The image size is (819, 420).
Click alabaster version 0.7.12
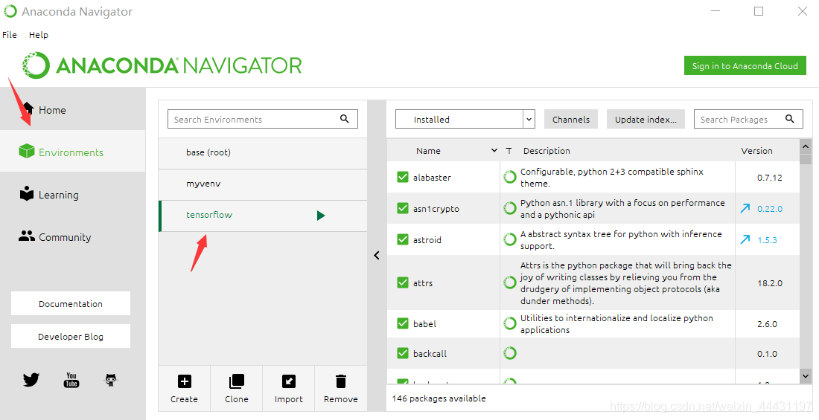tap(770, 178)
